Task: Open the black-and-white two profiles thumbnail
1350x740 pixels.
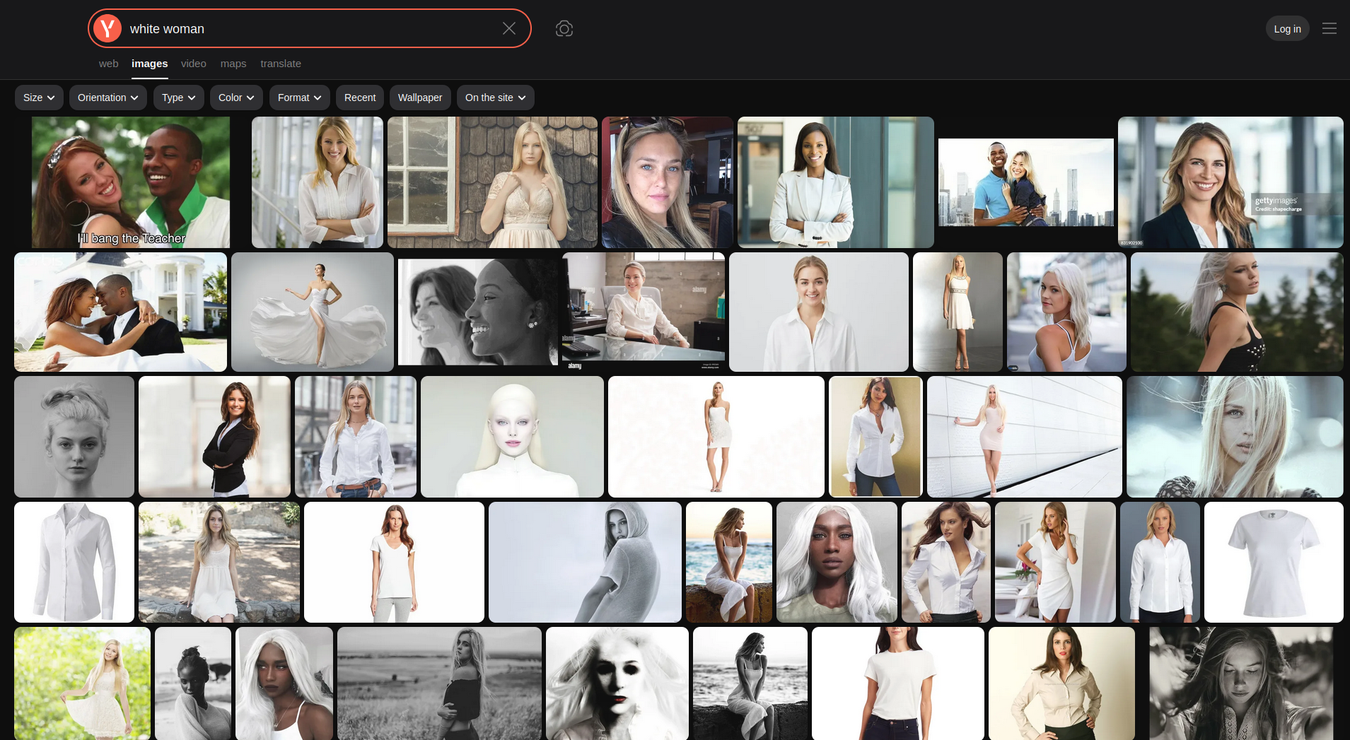Action: pos(478,312)
